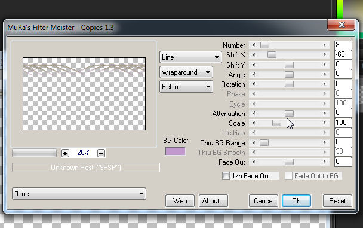Click the Angle slider right arrow
363x228 pixels.
(325, 74)
